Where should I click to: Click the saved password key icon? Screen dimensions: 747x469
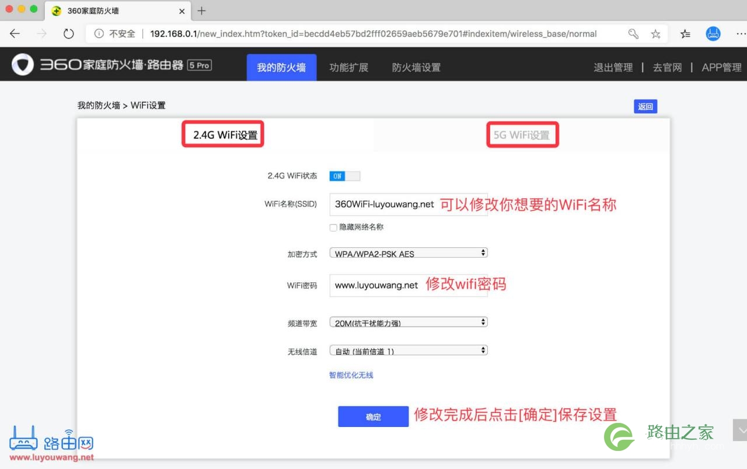click(633, 34)
